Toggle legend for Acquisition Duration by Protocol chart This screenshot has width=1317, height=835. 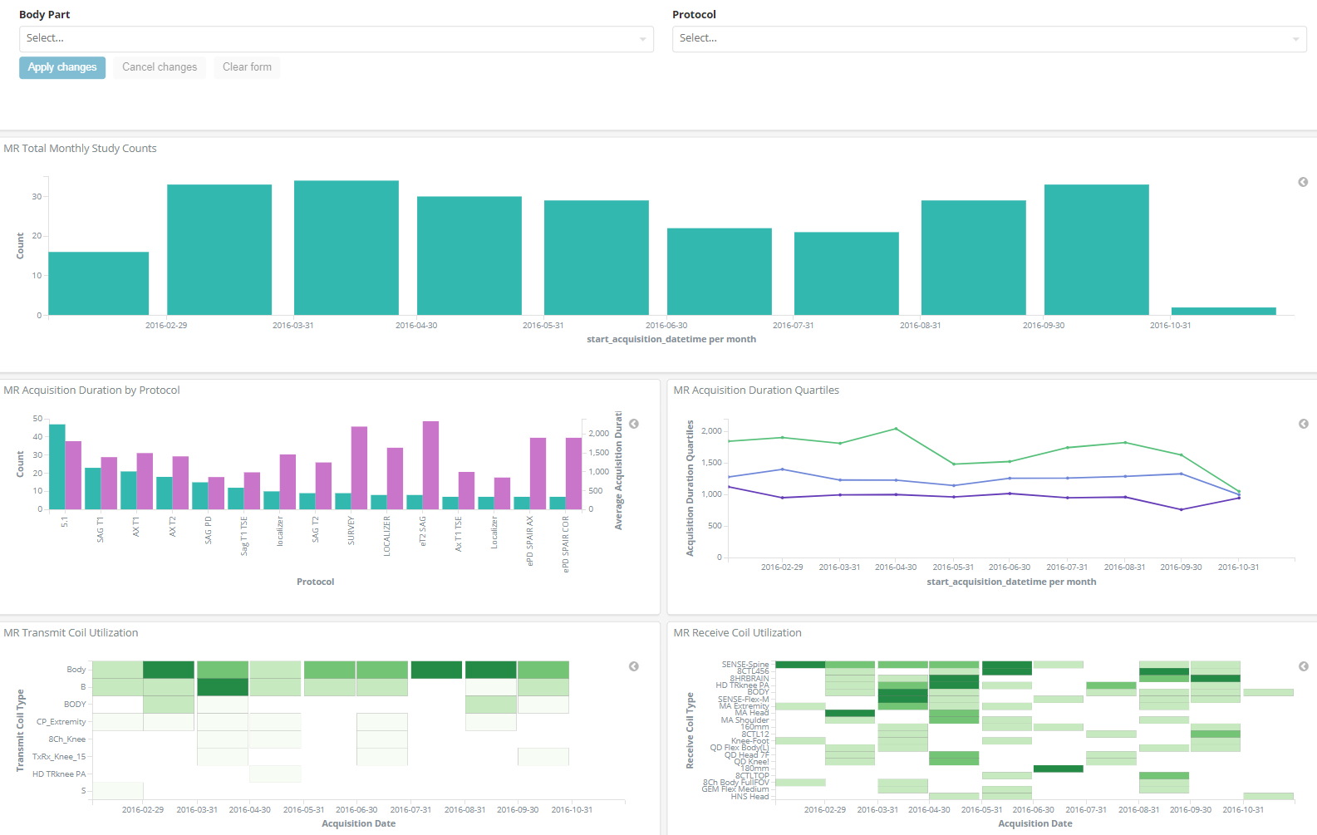(634, 424)
